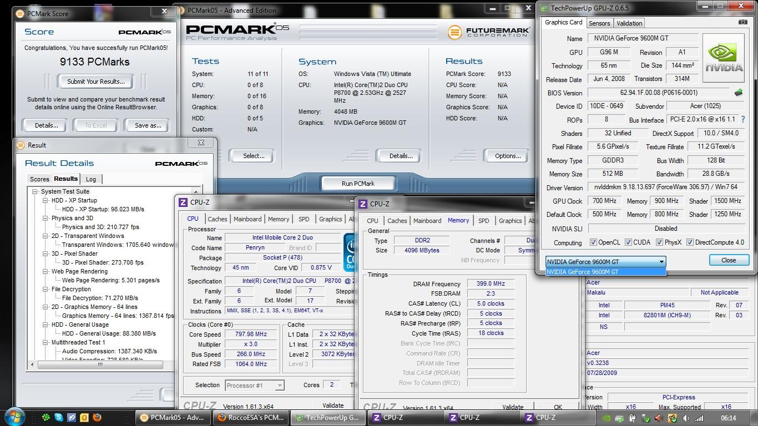Click the orange tray icon with green check
The image size is (758, 426).
click(x=673, y=418)
